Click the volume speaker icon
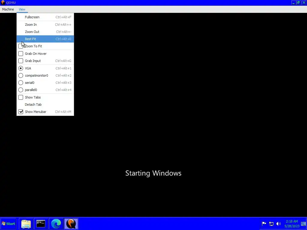The image size is (307, 230). 279,223
